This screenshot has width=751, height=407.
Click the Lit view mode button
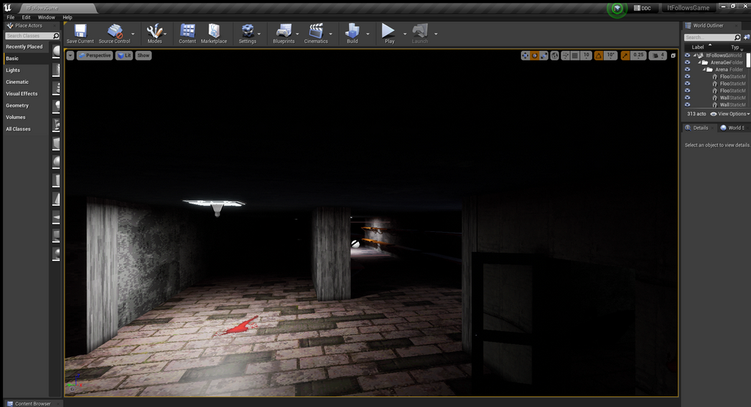point(124,55)
